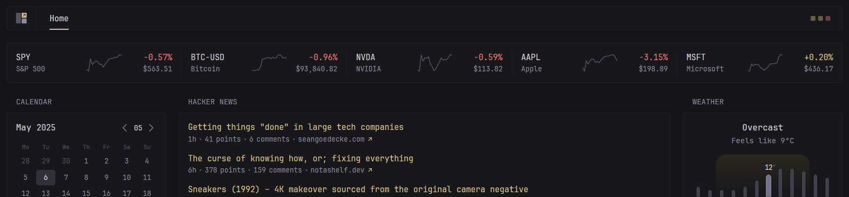Select the highlighted 12° weather bar

(769, 186)
